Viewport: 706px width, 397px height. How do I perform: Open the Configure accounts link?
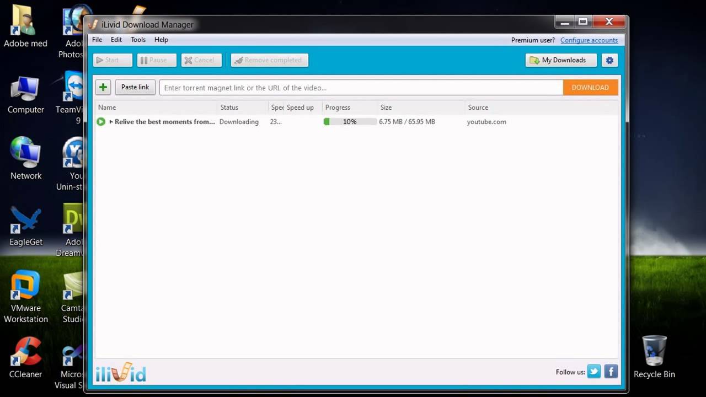point(589,40)
